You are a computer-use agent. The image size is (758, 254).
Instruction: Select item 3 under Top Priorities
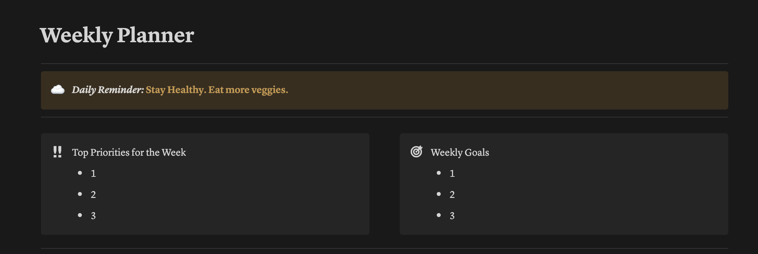93,216
